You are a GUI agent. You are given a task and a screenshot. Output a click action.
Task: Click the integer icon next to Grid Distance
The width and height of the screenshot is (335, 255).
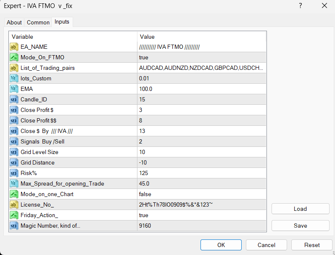point(14,162)
